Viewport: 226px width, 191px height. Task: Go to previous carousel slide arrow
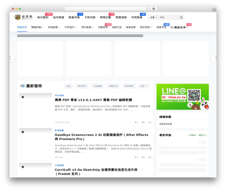tap(10, 58)
